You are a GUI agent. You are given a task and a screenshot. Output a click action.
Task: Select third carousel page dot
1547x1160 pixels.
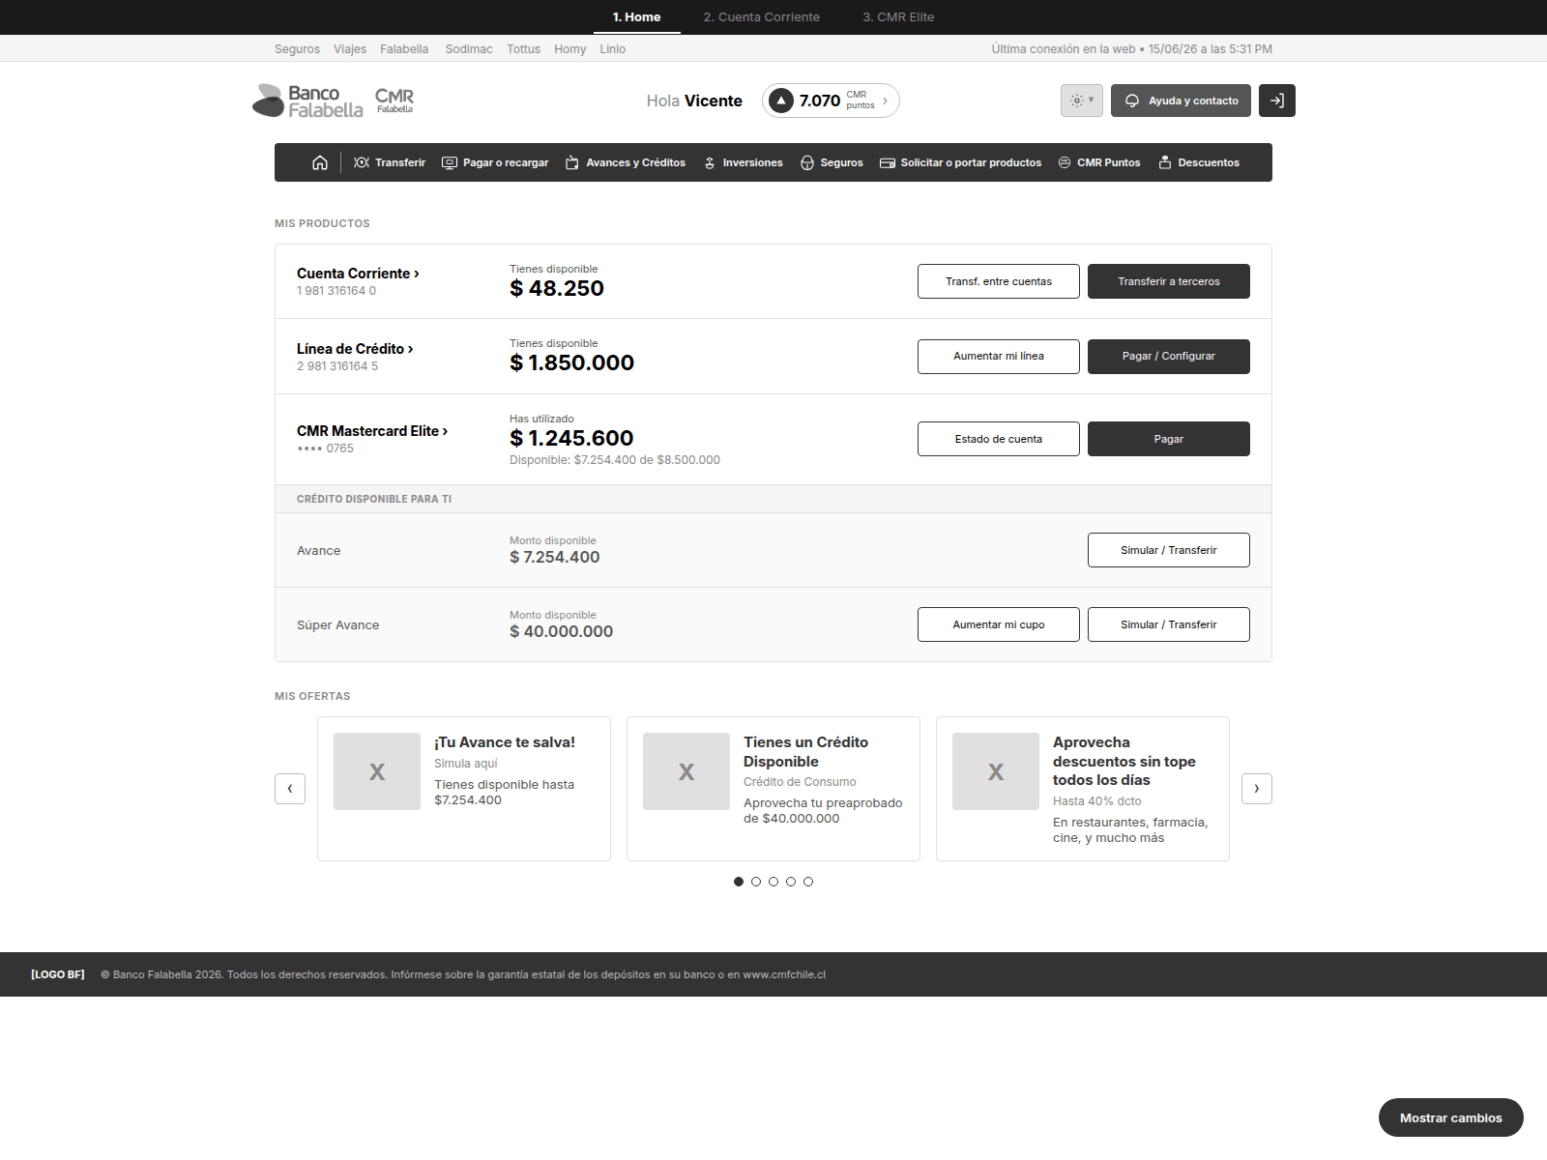click(x=773, y=882)
